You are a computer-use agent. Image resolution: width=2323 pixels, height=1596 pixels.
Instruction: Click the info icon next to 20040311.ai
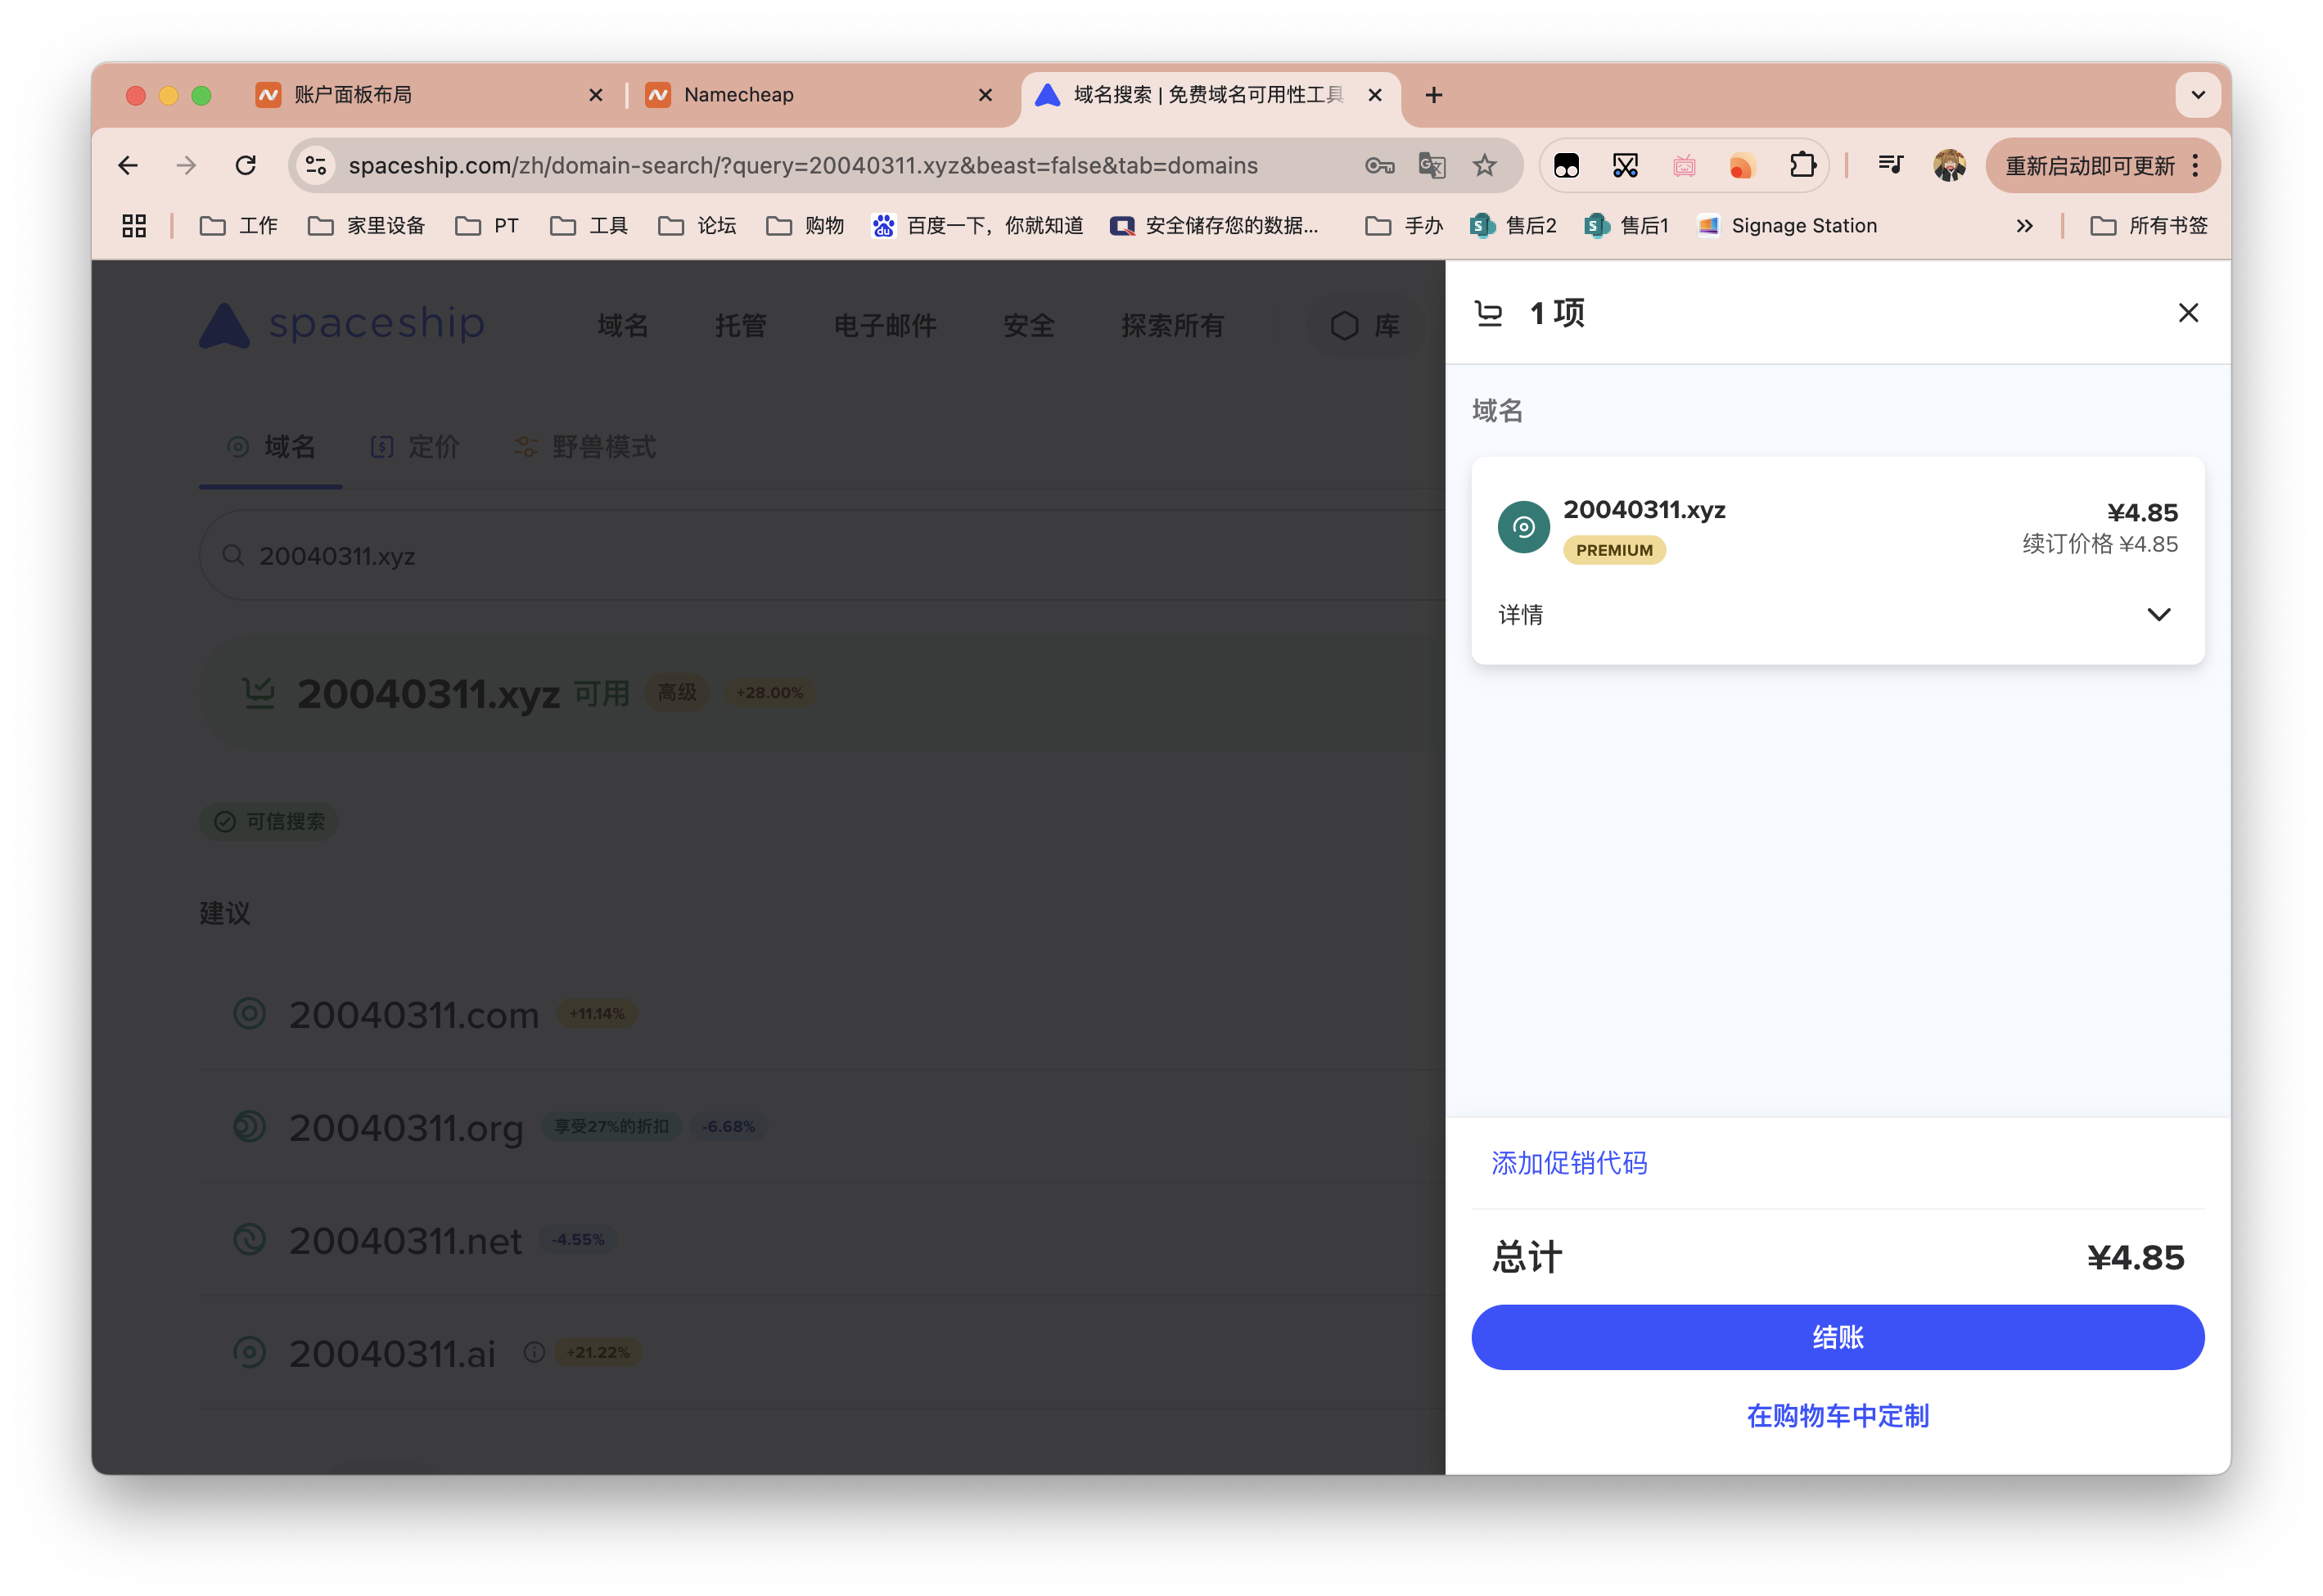tap(535, 1352)
